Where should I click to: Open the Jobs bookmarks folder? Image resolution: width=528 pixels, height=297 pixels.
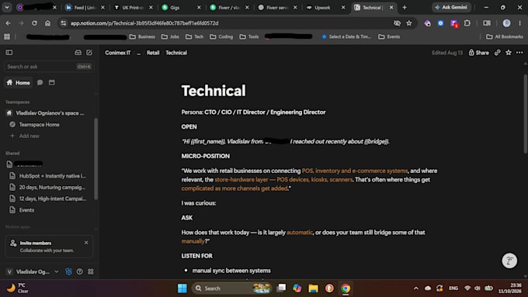click(170, 36)
